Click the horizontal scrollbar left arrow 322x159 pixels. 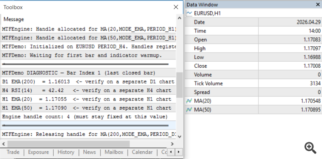(x=4, y=144)
